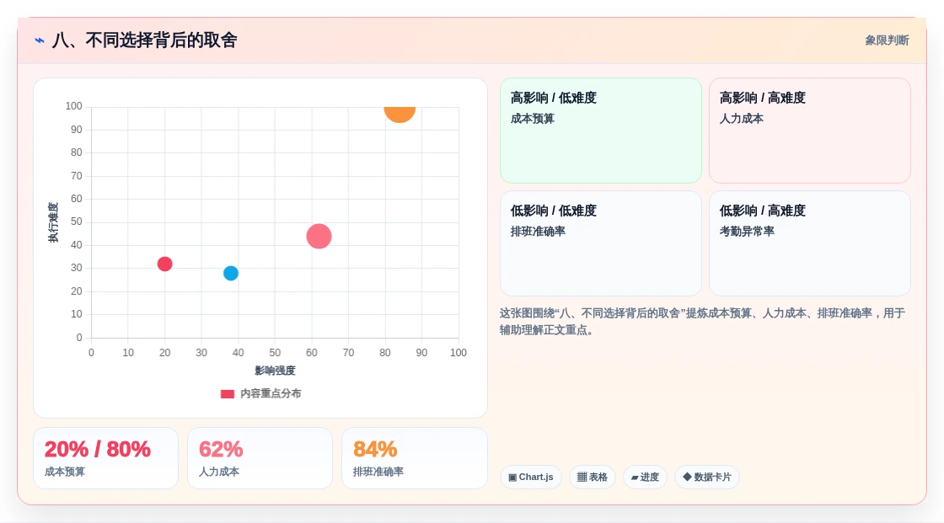
Task: Click the diamond icon in the 数据卡片 chip
Action: tap(687, 478)
